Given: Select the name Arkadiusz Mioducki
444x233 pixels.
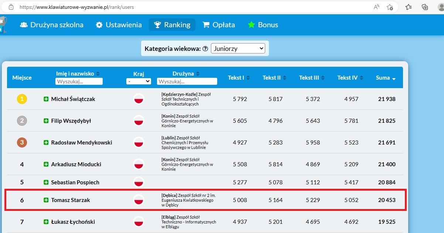Looking at the screenshot, I should (76, 164).
